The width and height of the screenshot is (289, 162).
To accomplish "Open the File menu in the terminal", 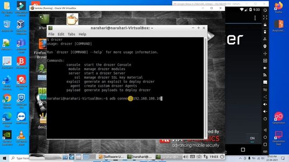I will tap(51, 34).
